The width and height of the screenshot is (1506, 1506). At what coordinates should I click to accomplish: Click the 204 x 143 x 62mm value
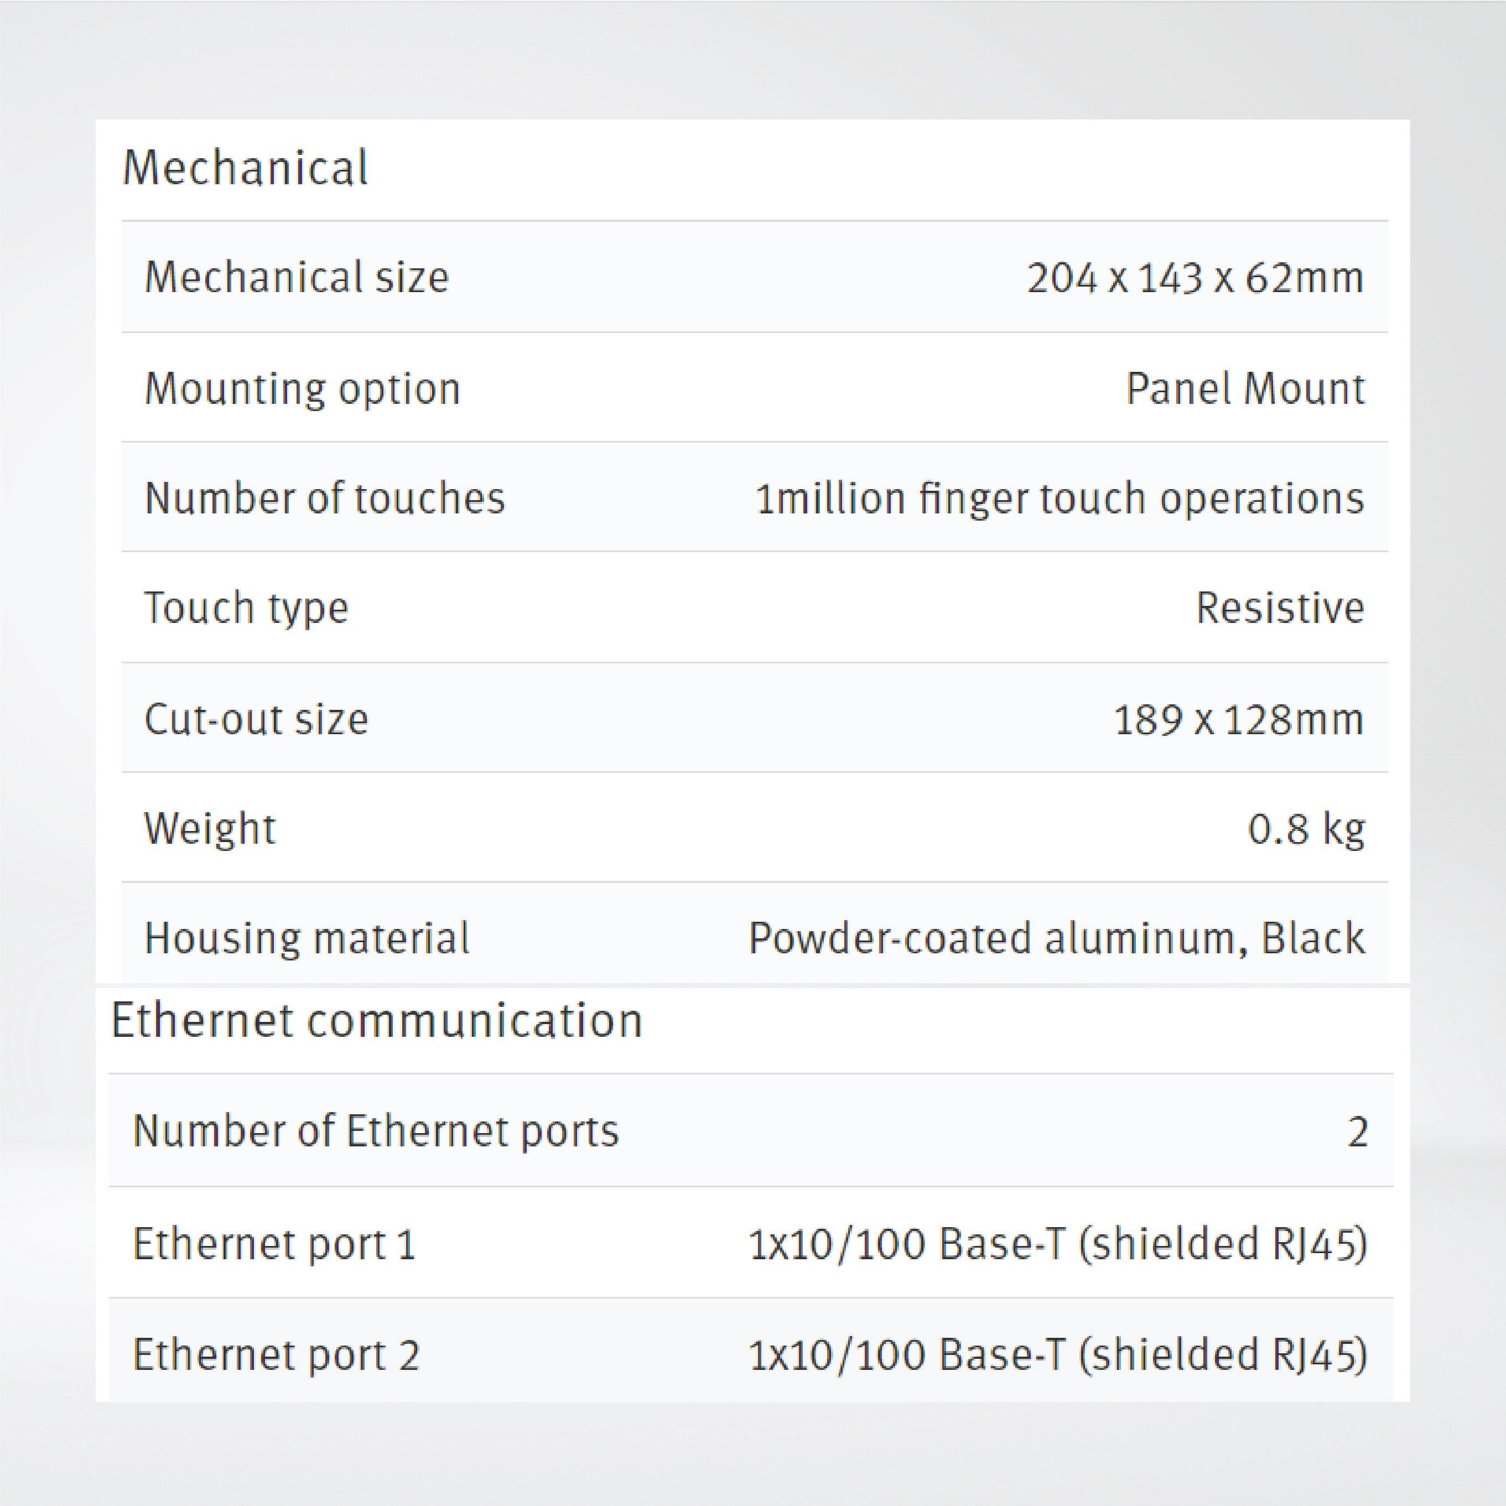(1195, 278)
